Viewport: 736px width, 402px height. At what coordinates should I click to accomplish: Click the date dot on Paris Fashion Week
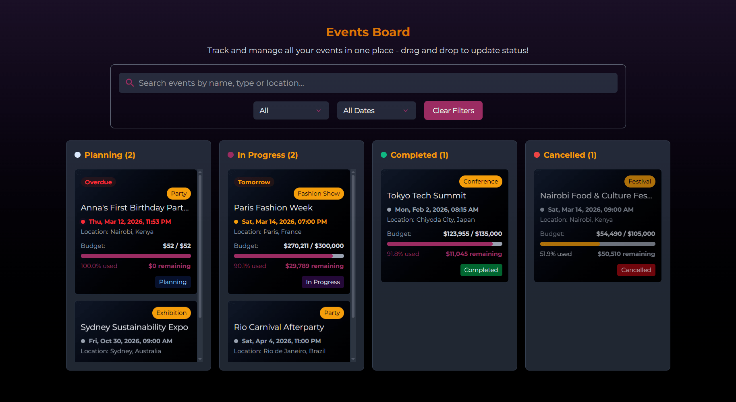pyautogui.click(x=235, y=221)
